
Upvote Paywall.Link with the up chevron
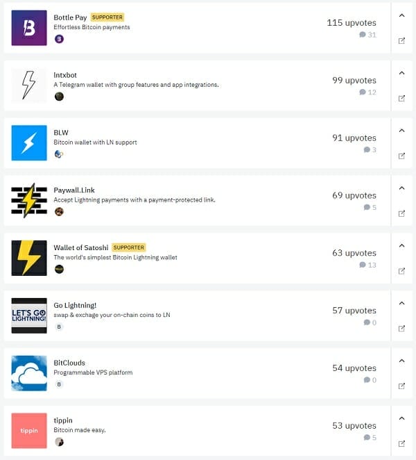(401, 188)
